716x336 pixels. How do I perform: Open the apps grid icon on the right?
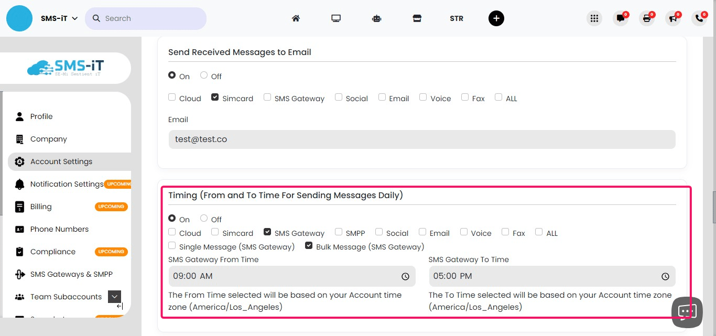click(594, 18)
